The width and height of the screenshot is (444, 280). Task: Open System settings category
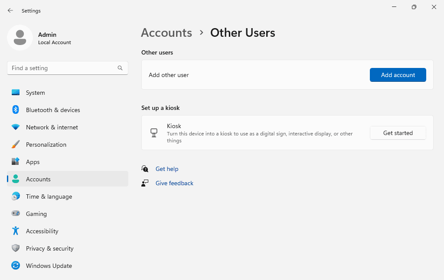click(68, 93)
